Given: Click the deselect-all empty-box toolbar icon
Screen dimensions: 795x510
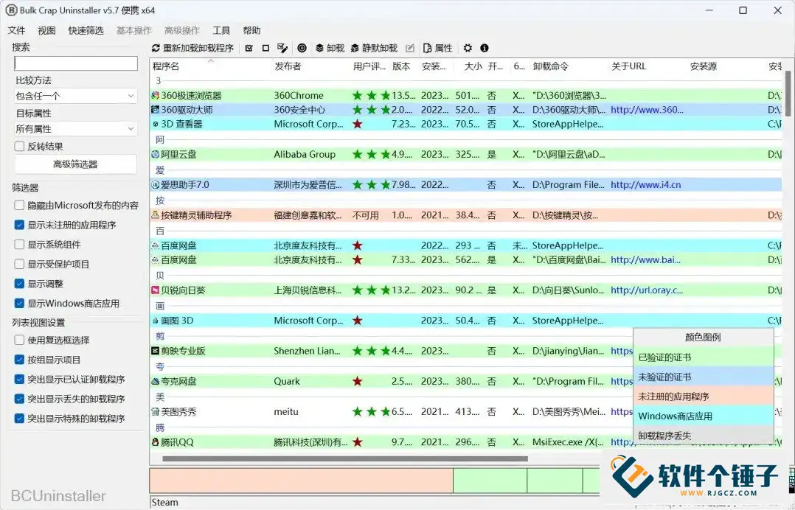Looking at the screenshot, I should point(265,48).
